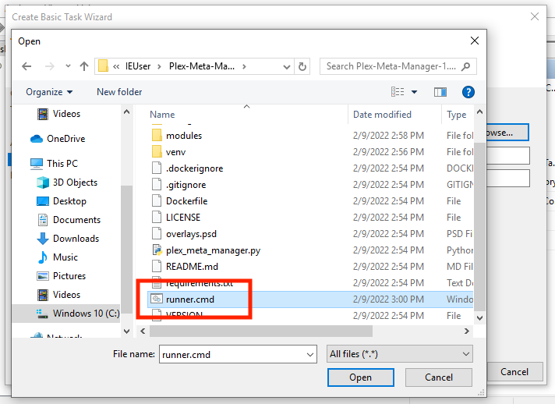Click the search magnifier icon

coord(466,66)
